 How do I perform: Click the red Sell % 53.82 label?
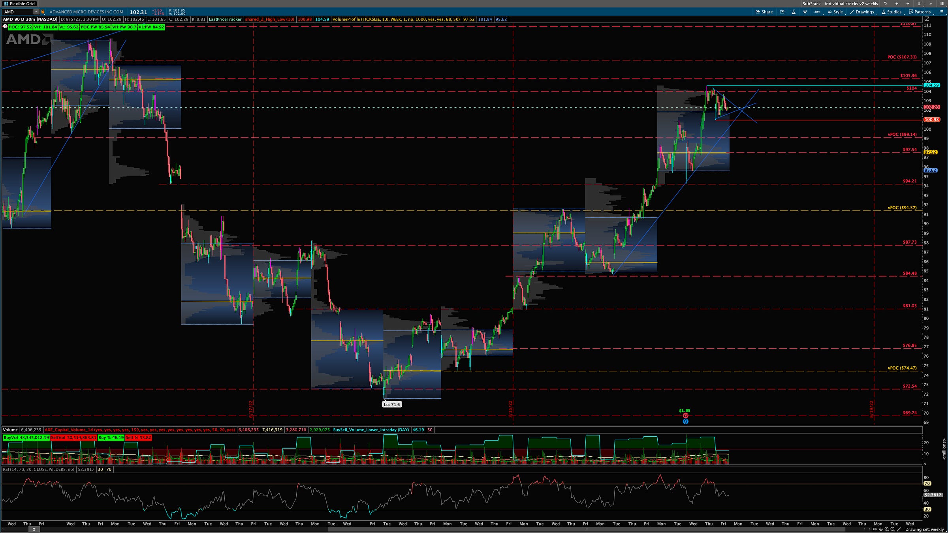pos(138,437)
